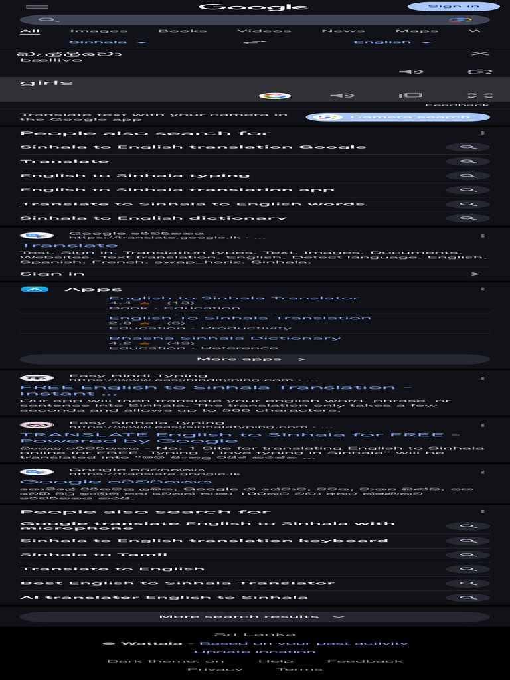Open more options for Easy Sinhala Typing result
Viewport: 510px width, 680px height.
(x=483, y=426)
